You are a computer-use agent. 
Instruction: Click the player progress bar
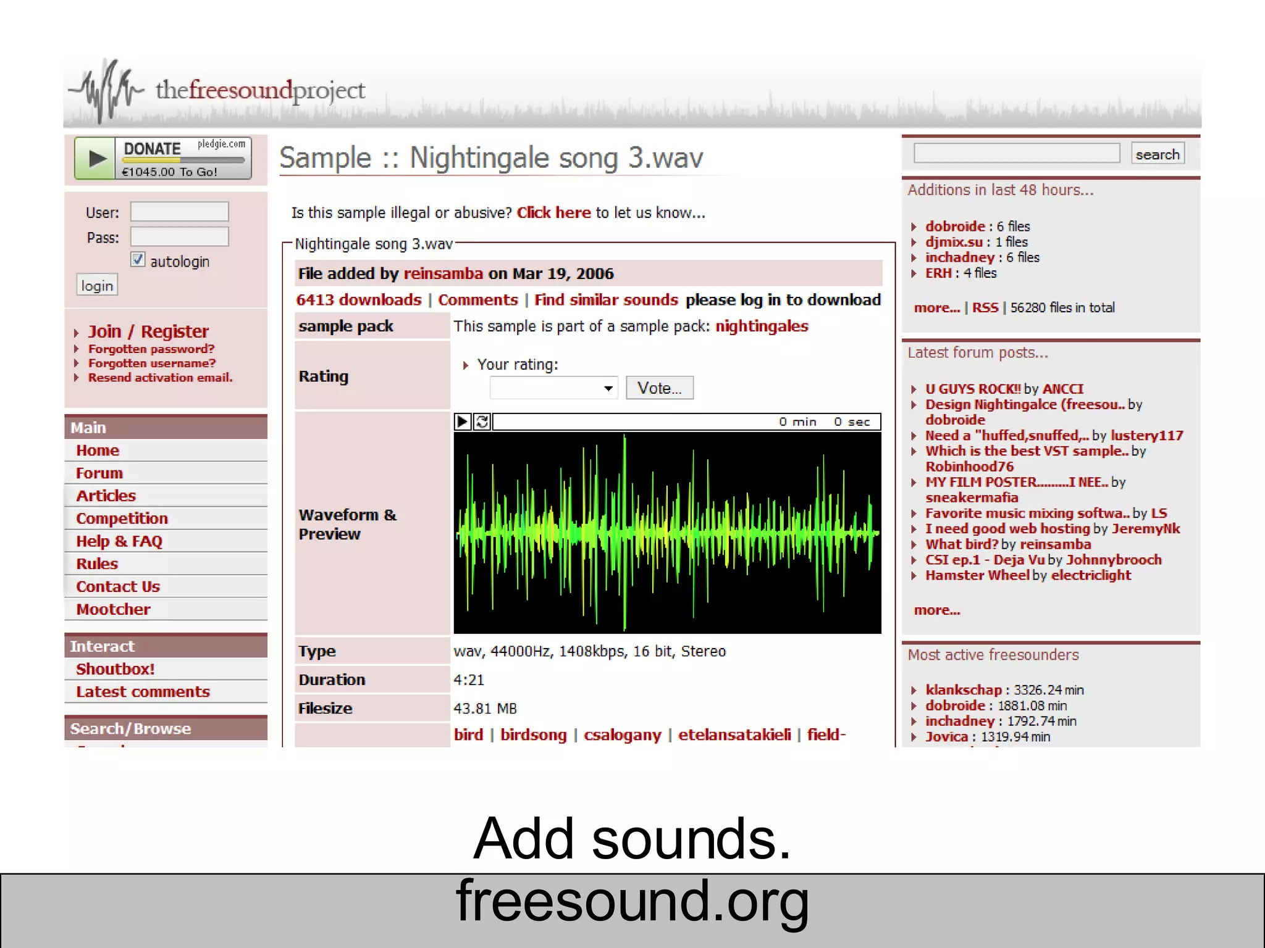tap(686, 422)
